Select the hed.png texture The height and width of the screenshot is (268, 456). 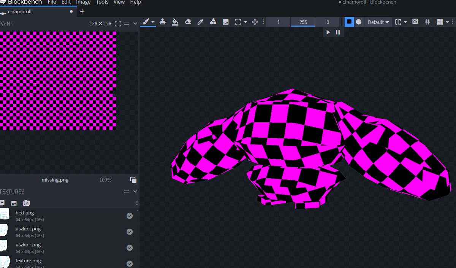coord(68,216)
